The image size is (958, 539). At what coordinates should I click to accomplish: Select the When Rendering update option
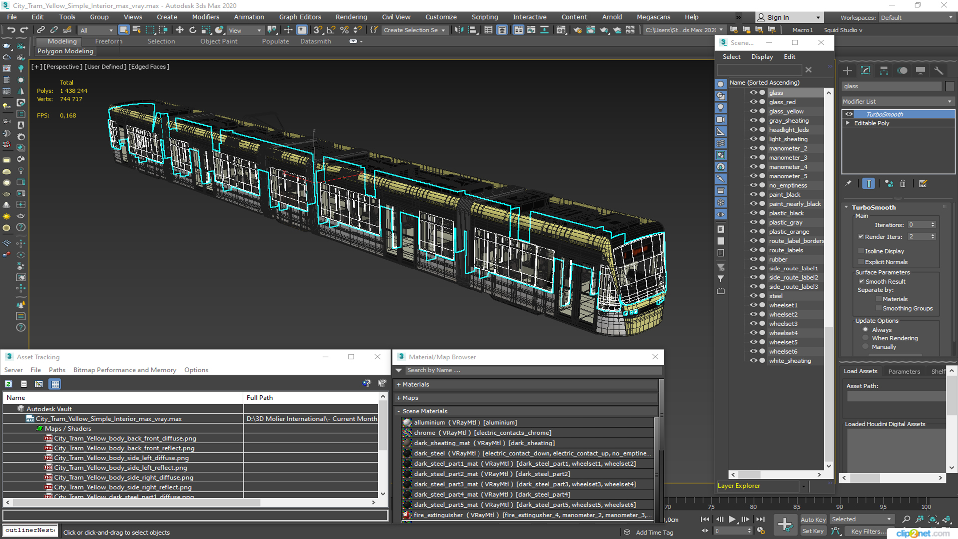tap(866, 338)
